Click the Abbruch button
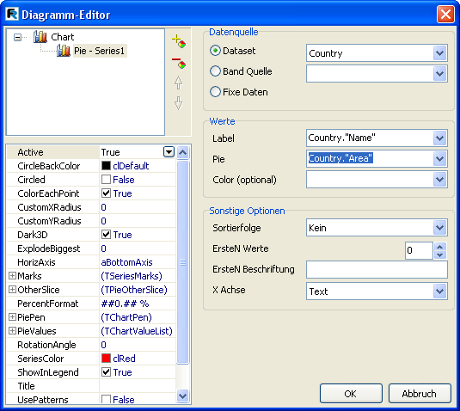This screenshot has width=460, height=411. tap(420, 394)
